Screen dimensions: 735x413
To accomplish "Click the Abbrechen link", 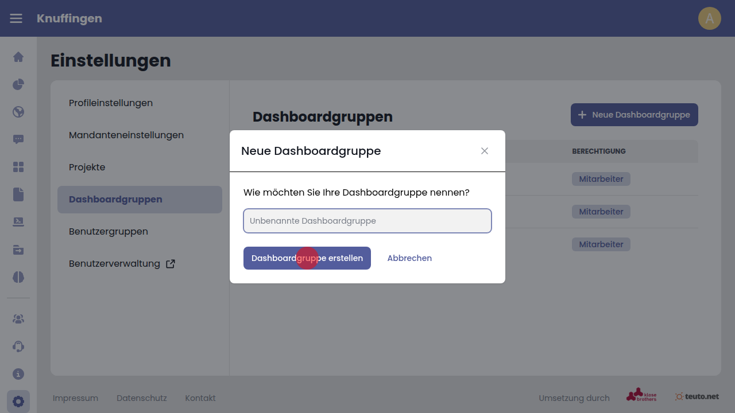I will coord(409,258).
